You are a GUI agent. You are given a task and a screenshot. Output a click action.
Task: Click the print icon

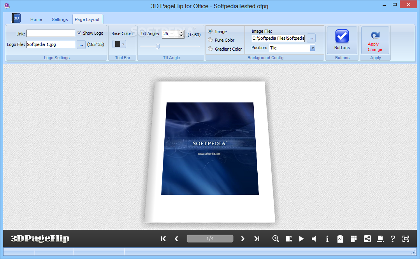(x=380, y=239)
